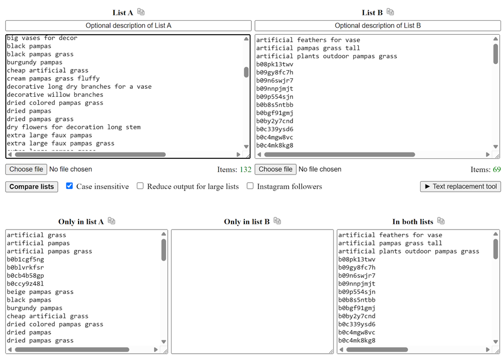Copy List B with its copy icon
This screenshot has width=502, height=358.
click(390, 12)
